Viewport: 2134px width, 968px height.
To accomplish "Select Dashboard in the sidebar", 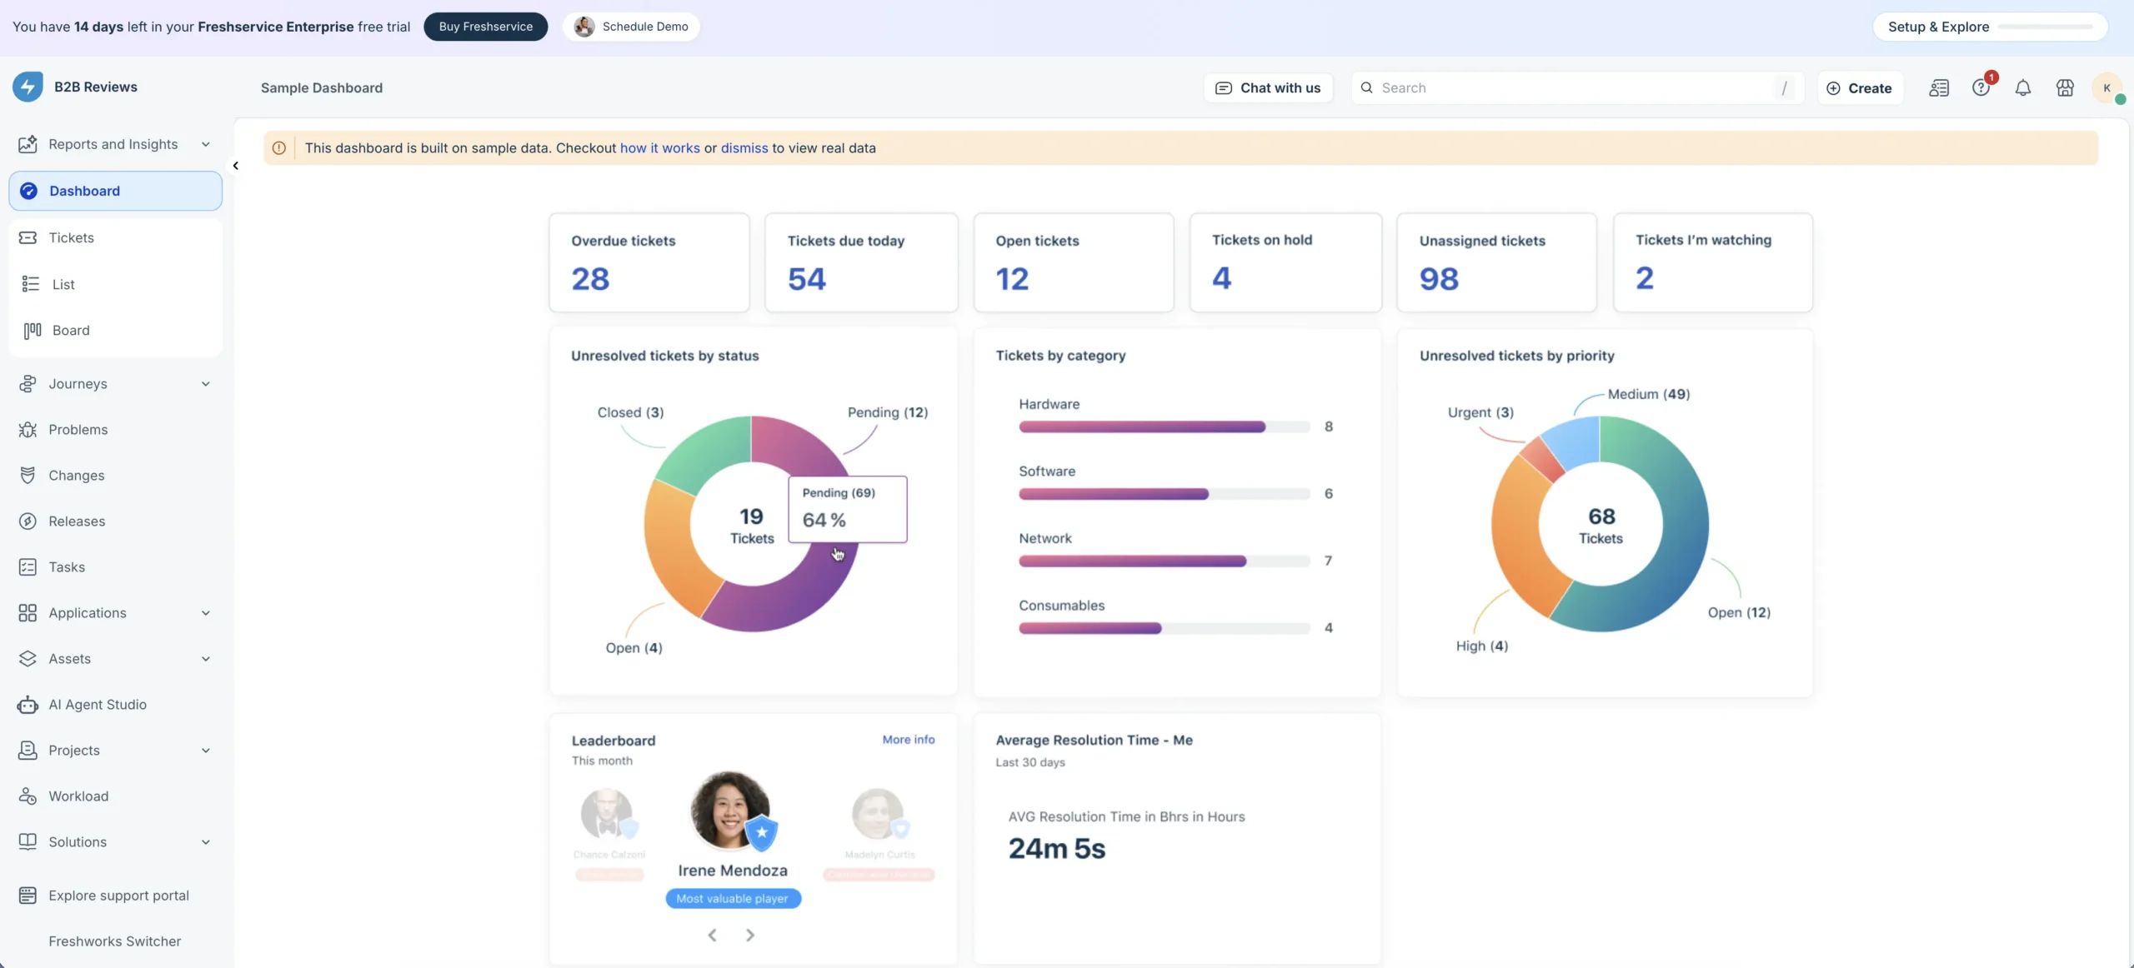I will (115, 191).
